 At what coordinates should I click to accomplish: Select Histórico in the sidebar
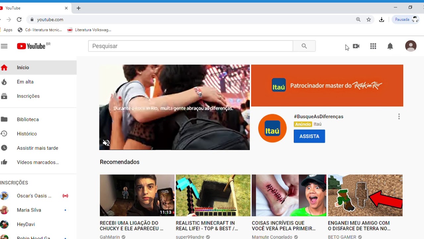38,133
